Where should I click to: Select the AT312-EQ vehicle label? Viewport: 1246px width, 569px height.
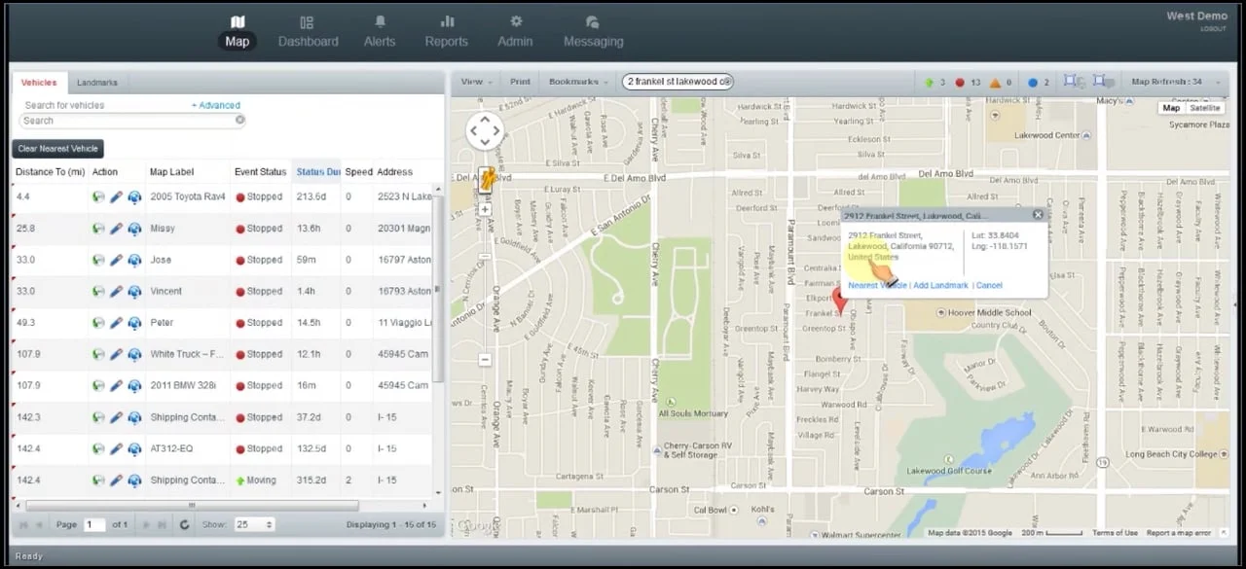point(171,448)
